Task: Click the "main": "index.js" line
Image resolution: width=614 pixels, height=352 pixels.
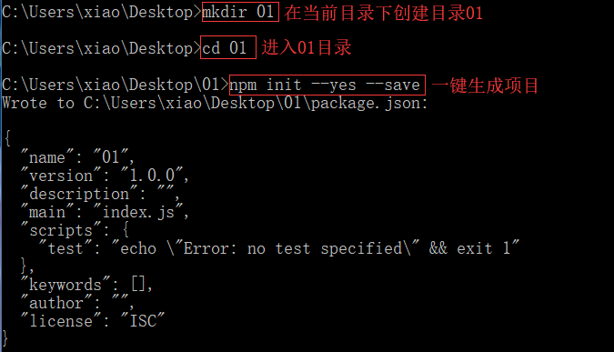Action: click(105, 212)
